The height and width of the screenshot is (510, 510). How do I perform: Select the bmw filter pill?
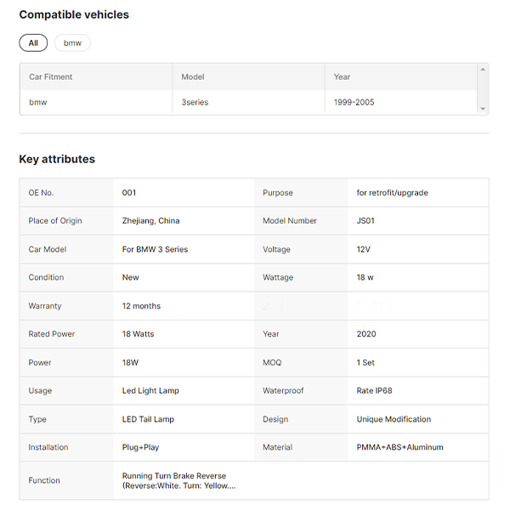coord(72,42)
